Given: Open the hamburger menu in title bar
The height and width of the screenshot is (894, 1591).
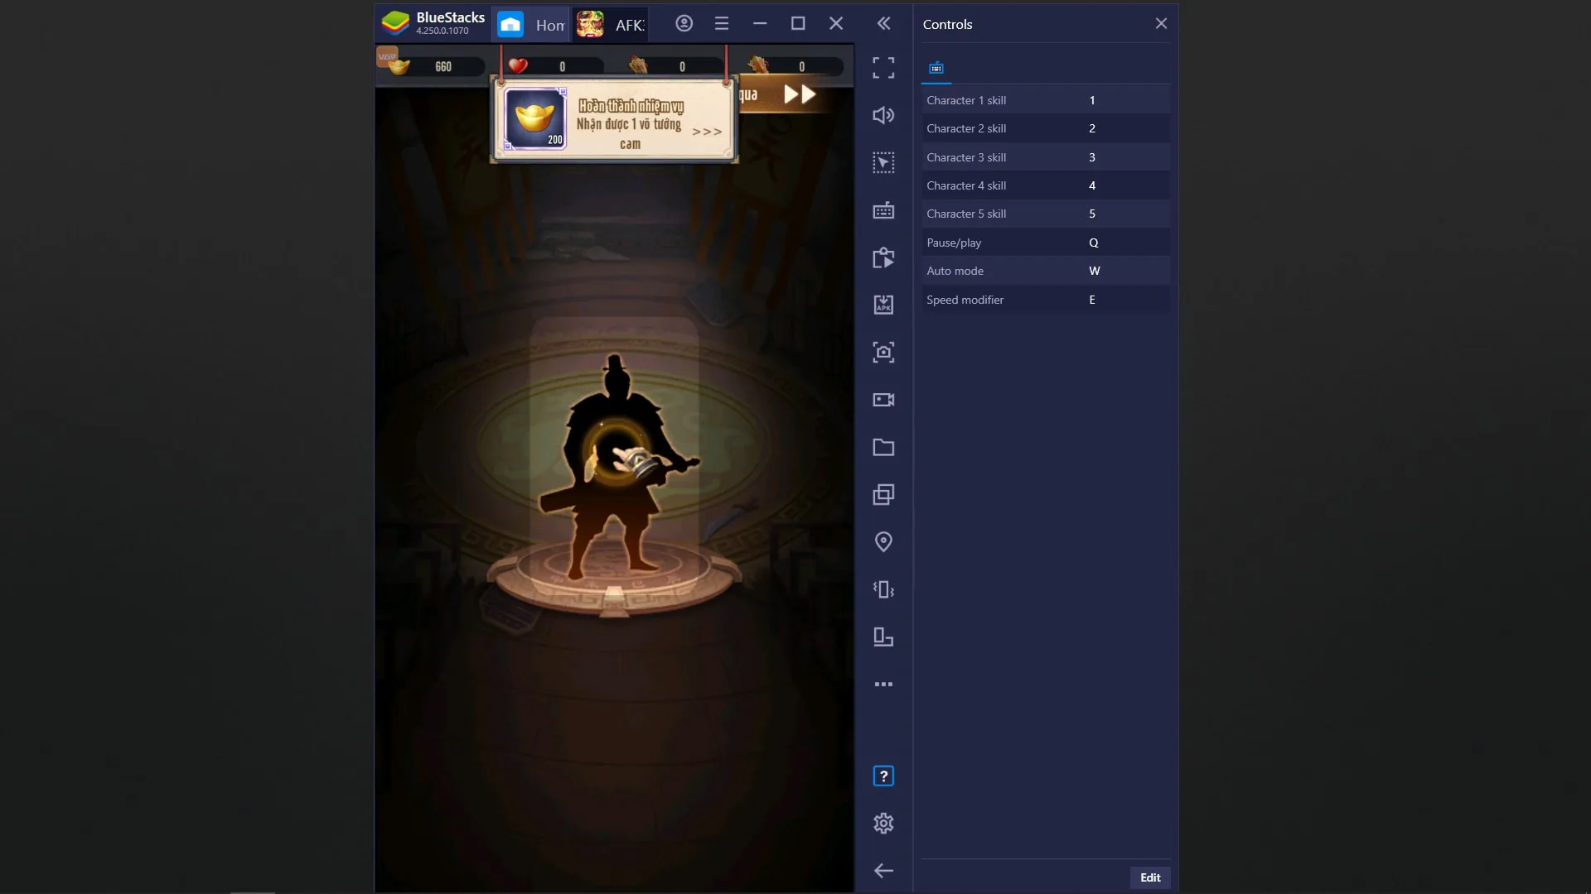Looking at the screenshot, I should point(722,24).
